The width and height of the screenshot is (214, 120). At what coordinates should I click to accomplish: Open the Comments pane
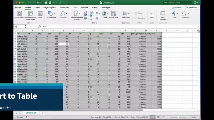[191, 8]
